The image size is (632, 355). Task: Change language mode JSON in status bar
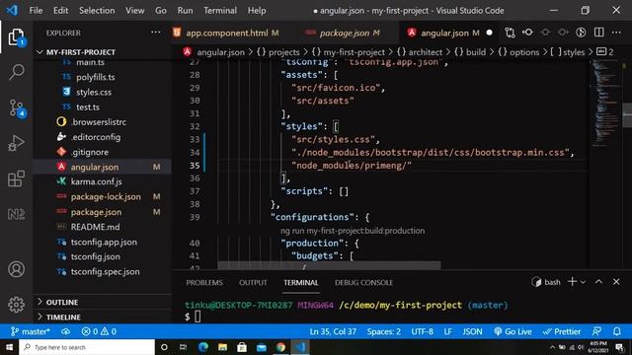click(472, 331)
